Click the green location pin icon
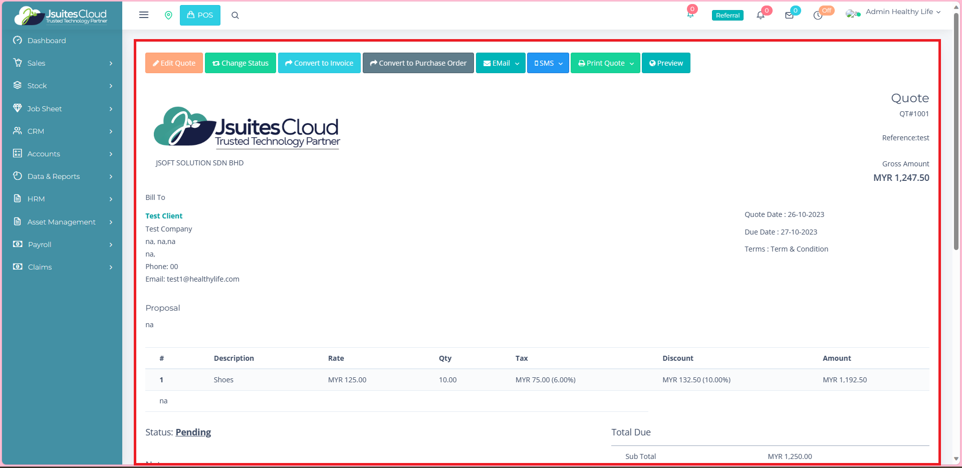Screen dimensions: 962x468 [x=168, y=16]
